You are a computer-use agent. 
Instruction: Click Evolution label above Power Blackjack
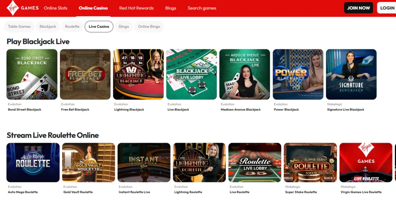tap(281, 104)
